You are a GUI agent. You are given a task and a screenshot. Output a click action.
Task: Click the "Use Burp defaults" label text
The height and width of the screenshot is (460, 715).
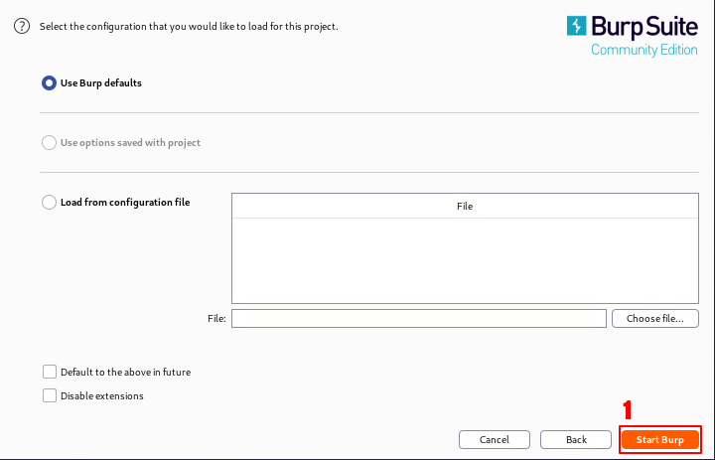coord(100,83)
